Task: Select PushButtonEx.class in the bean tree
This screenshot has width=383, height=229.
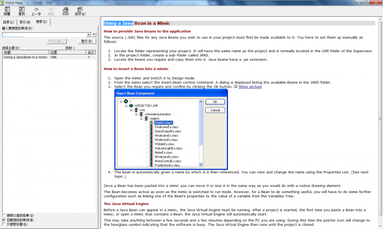Action: (x=167, y=165)
